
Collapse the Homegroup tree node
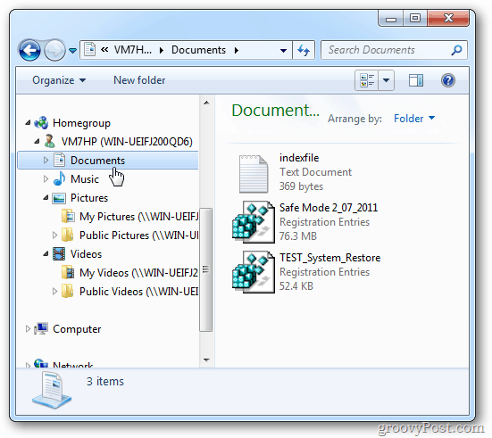point(28,123)
